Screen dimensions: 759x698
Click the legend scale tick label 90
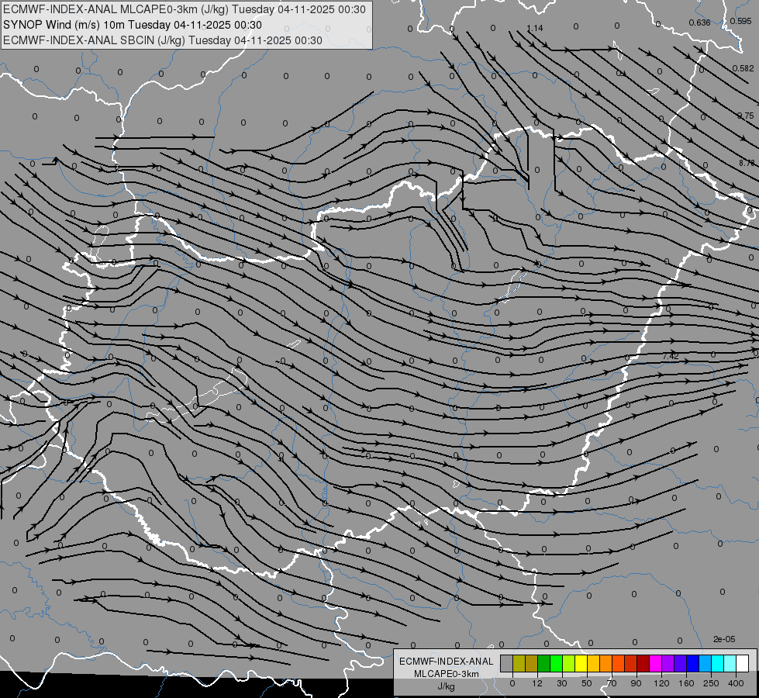636,683
